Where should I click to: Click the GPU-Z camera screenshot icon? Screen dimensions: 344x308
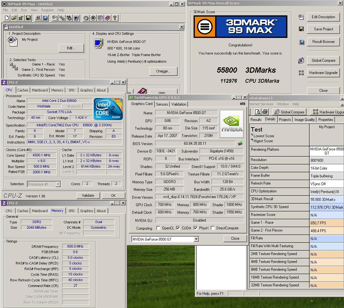pos(242,103)
